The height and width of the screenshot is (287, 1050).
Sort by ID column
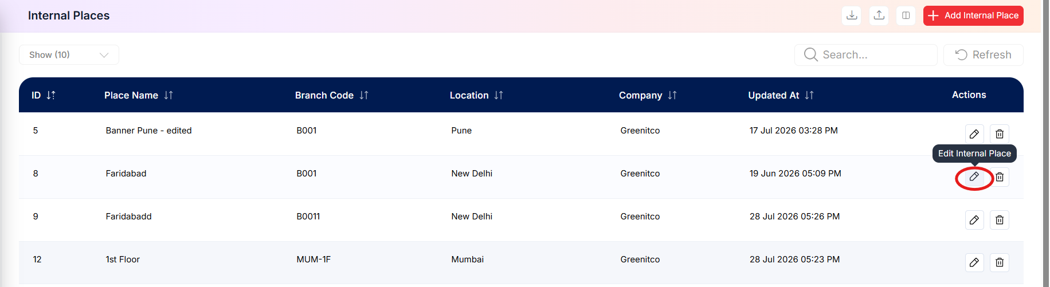click(44, 95)
